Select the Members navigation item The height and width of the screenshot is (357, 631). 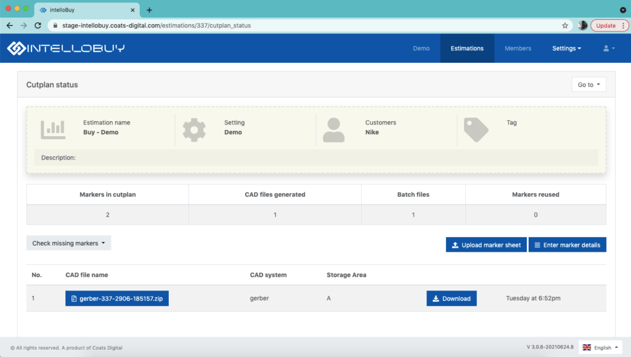[518, 48]
